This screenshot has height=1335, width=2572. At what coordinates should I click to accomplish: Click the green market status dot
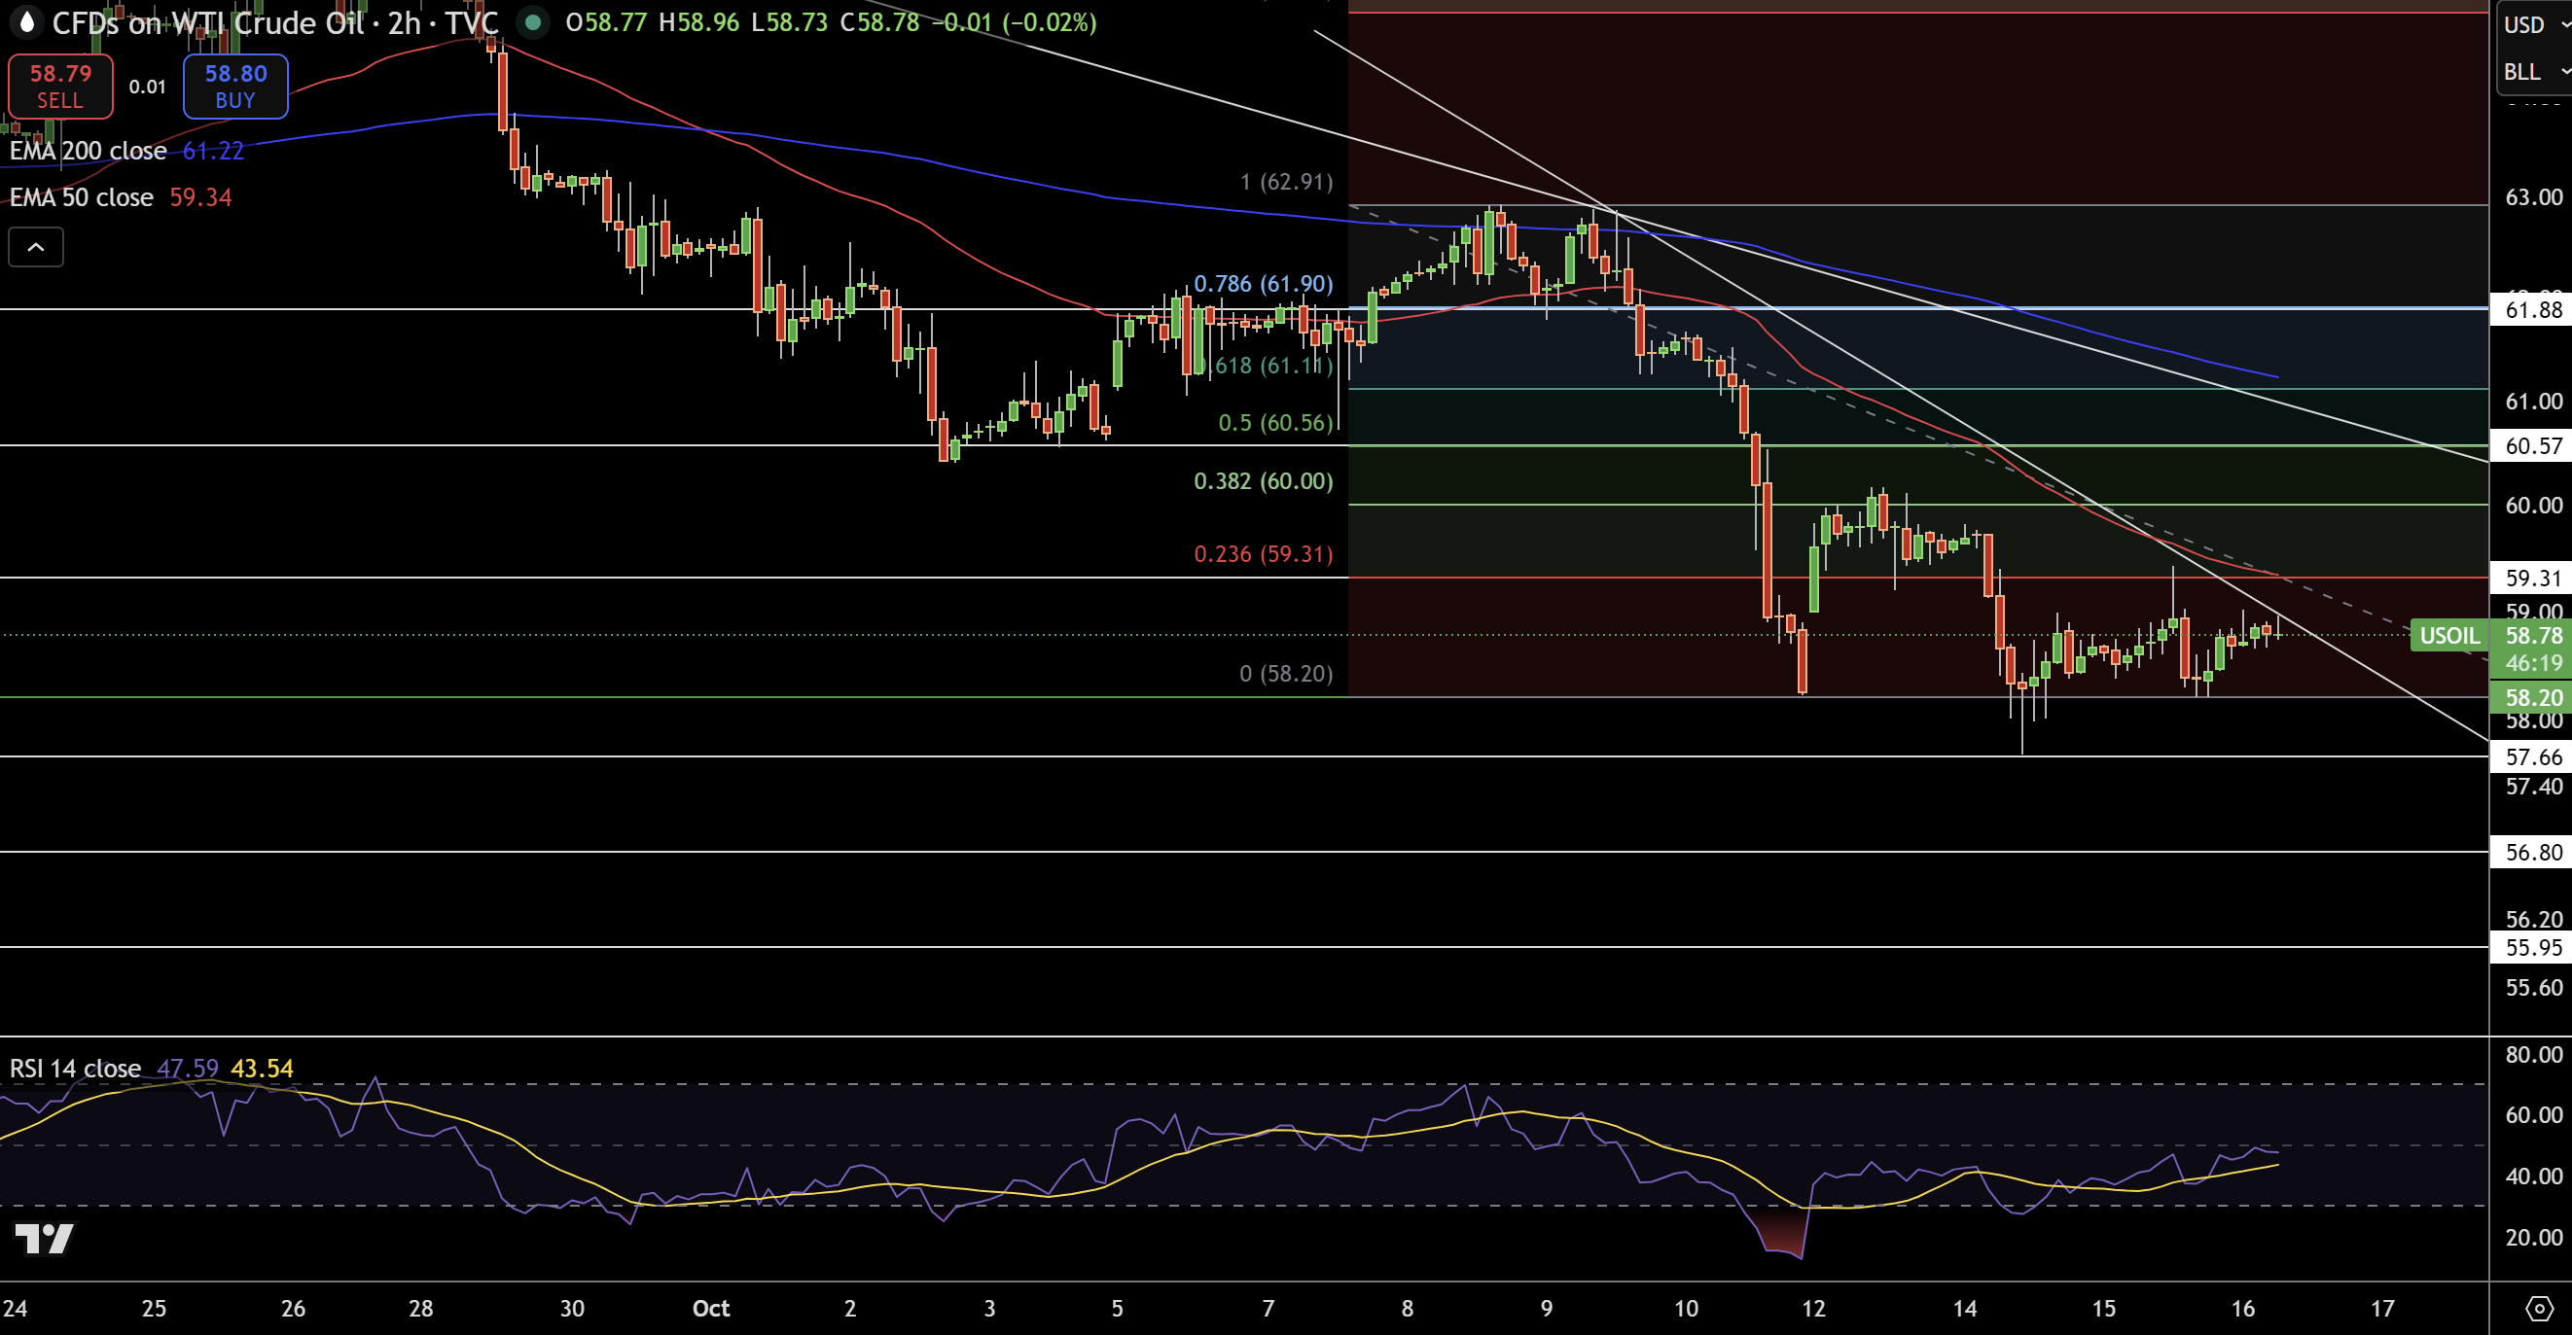[x=534, y=22]
